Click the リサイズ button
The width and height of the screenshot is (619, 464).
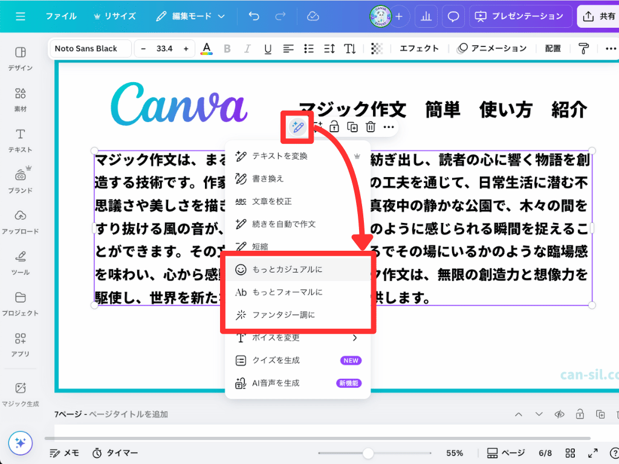pos(115,16)
